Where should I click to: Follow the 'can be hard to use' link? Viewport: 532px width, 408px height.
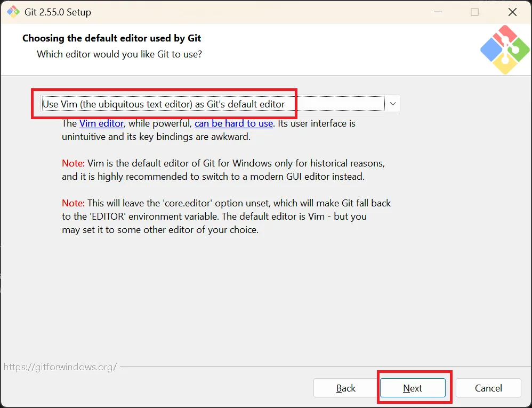pyautogui.click(x=234, y=123)
